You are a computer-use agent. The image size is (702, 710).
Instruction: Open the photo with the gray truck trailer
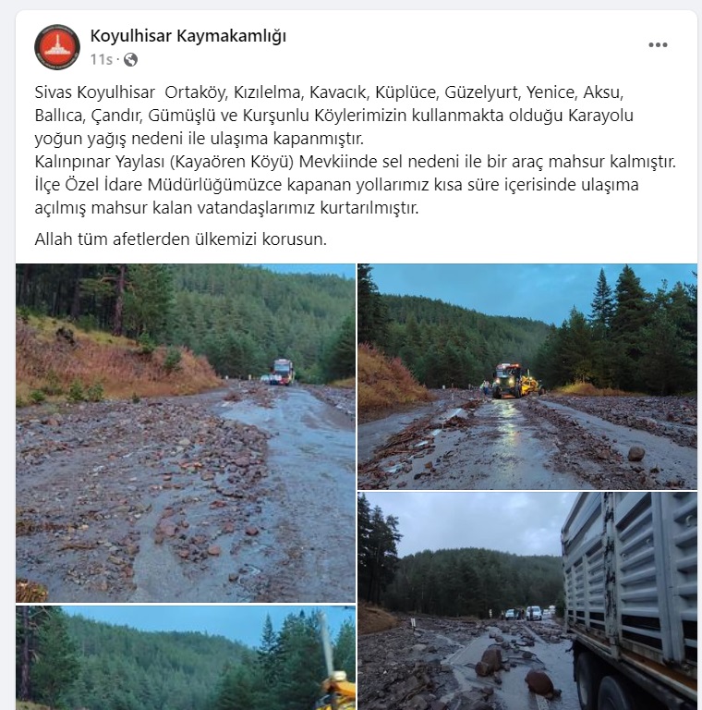click(527, 601)
